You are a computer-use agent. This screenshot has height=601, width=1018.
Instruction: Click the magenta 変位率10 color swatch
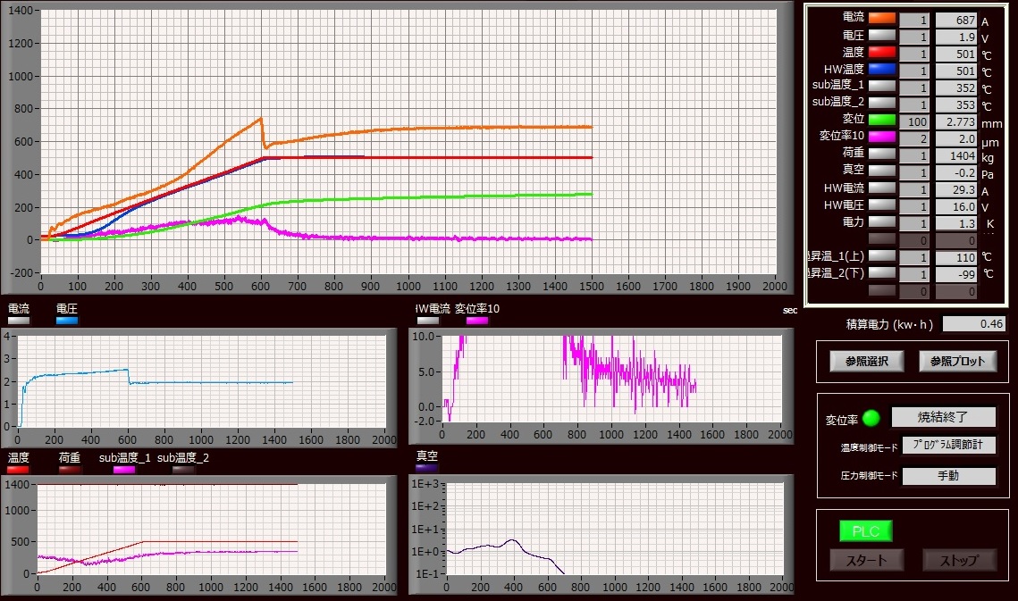coord(880,136)
